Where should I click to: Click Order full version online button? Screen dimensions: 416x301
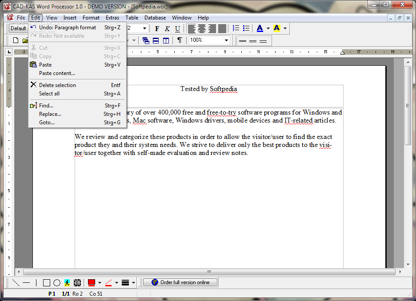pyautogui.click(x=180, y=282)
